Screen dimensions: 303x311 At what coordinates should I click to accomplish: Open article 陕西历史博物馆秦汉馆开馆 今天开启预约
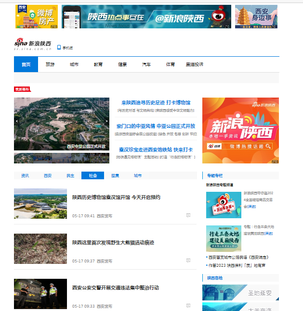point(116,198)
